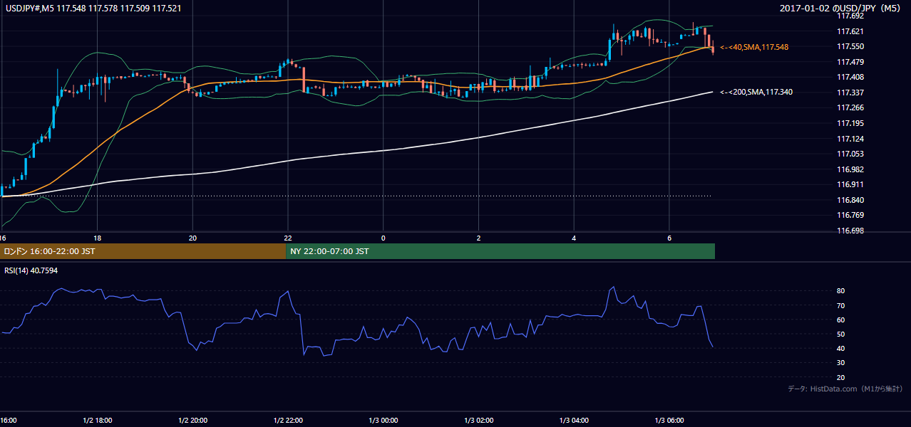Click the bottom time label 1/3 00:00
Viewport: 911px width, 427px height.
click(x=384, y=421)
